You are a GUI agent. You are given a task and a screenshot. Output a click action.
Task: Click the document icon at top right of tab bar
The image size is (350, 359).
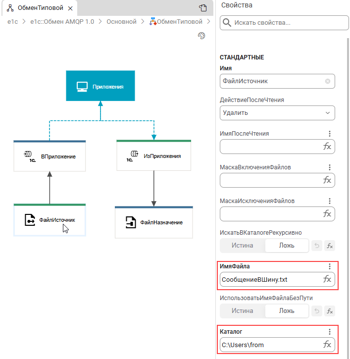[x=202, y=8]
